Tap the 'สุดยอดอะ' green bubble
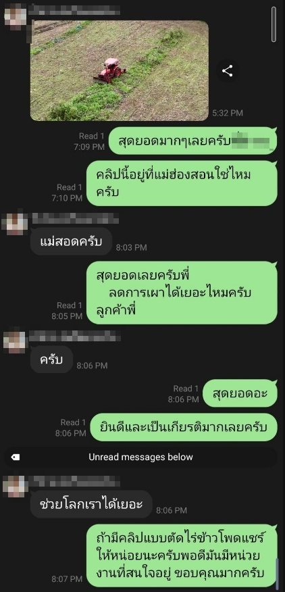The image size is (285, 592). [x=240, y=393]
